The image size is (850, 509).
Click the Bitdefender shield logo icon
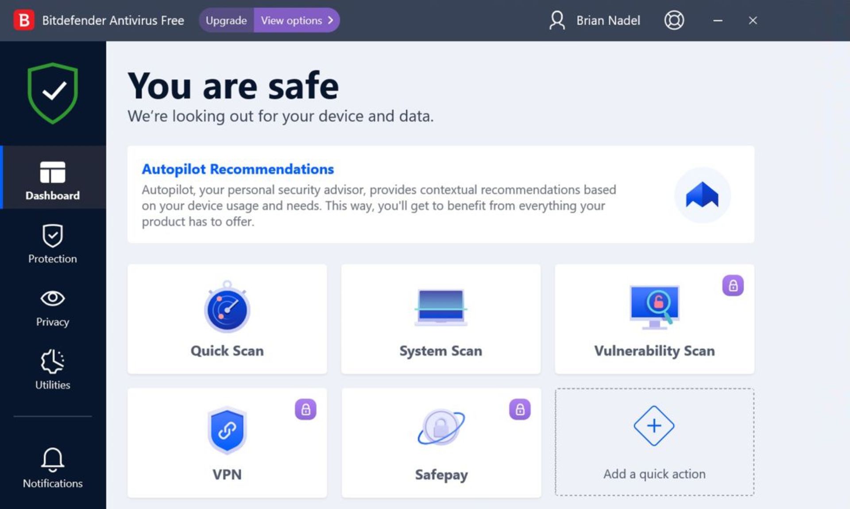(x=53, y=94)
